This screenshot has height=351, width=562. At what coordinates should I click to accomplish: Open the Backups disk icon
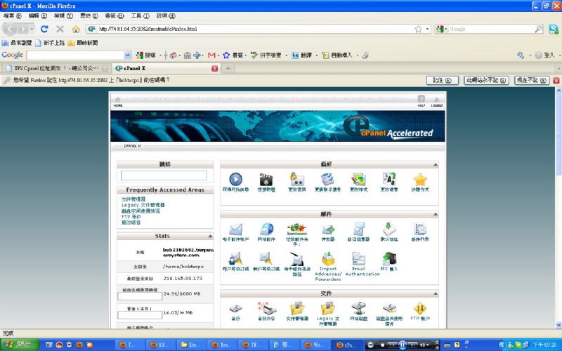coord(235,308)
